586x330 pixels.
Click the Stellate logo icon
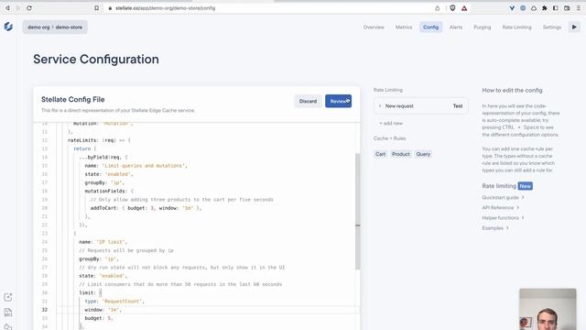[x=8, y=27]
